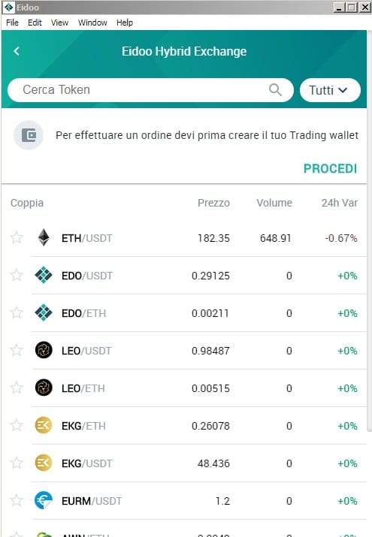Open the EKG/USDT pair row
Image resolution: width=372 pixels, height=537 pixels.
[x=184, y=463]
